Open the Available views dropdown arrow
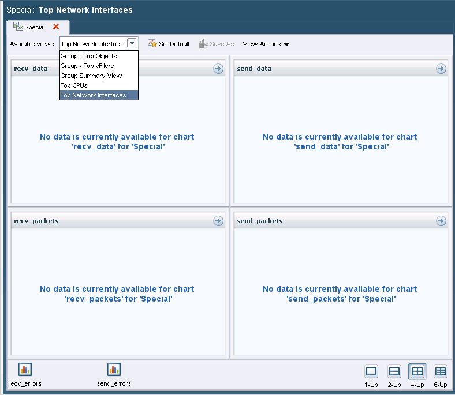455x395 pixels. (x=132, y=43)
